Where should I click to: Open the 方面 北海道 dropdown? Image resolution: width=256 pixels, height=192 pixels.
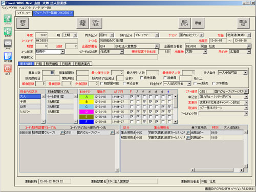249,35
